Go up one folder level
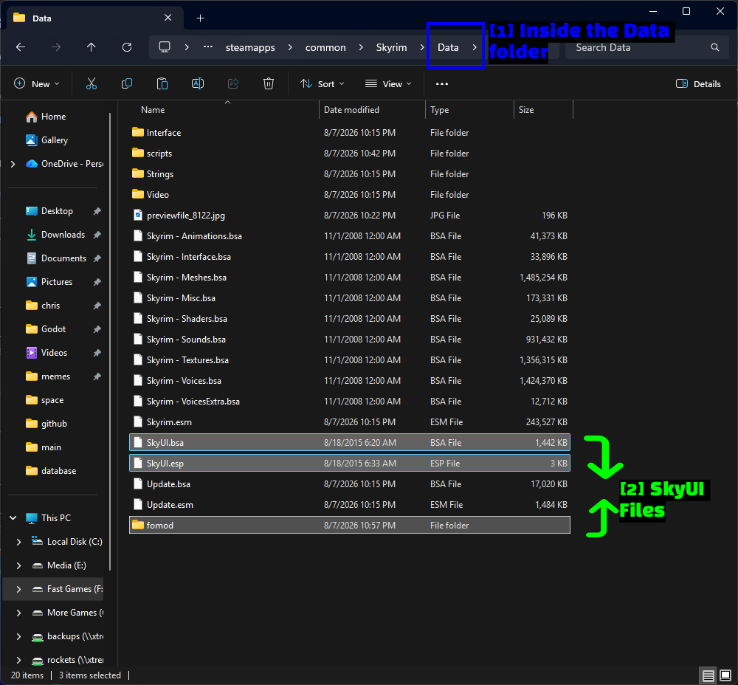Viewport: 738px width, 685px height. [x=92, y=47]
